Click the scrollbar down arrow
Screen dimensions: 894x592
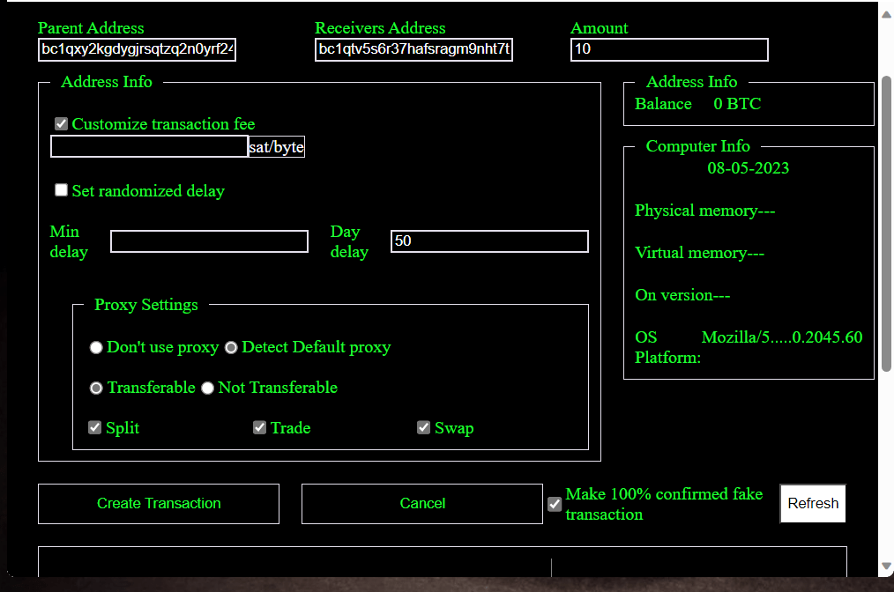coord(886,566)
